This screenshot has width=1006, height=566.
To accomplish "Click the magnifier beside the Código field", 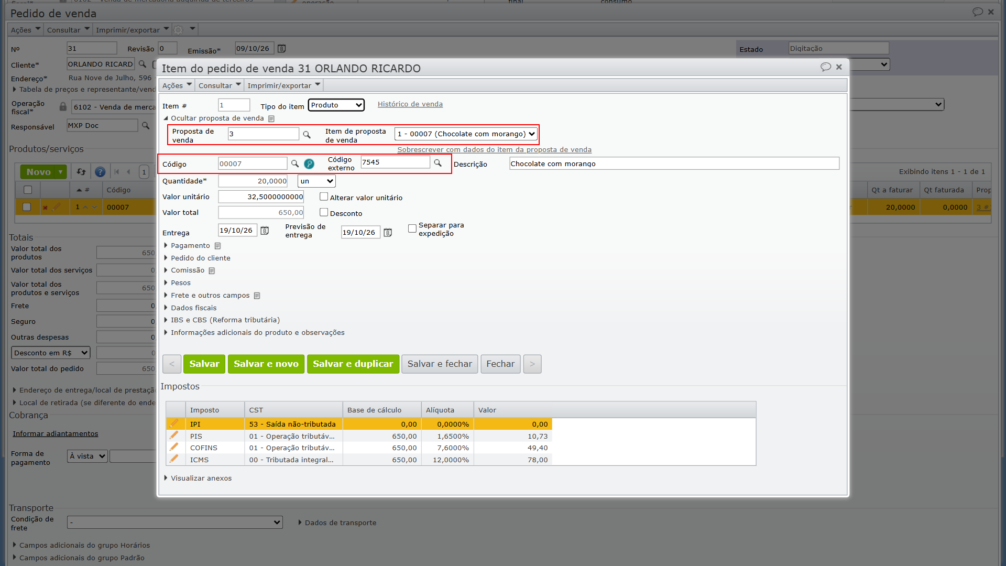I will 295,164.
